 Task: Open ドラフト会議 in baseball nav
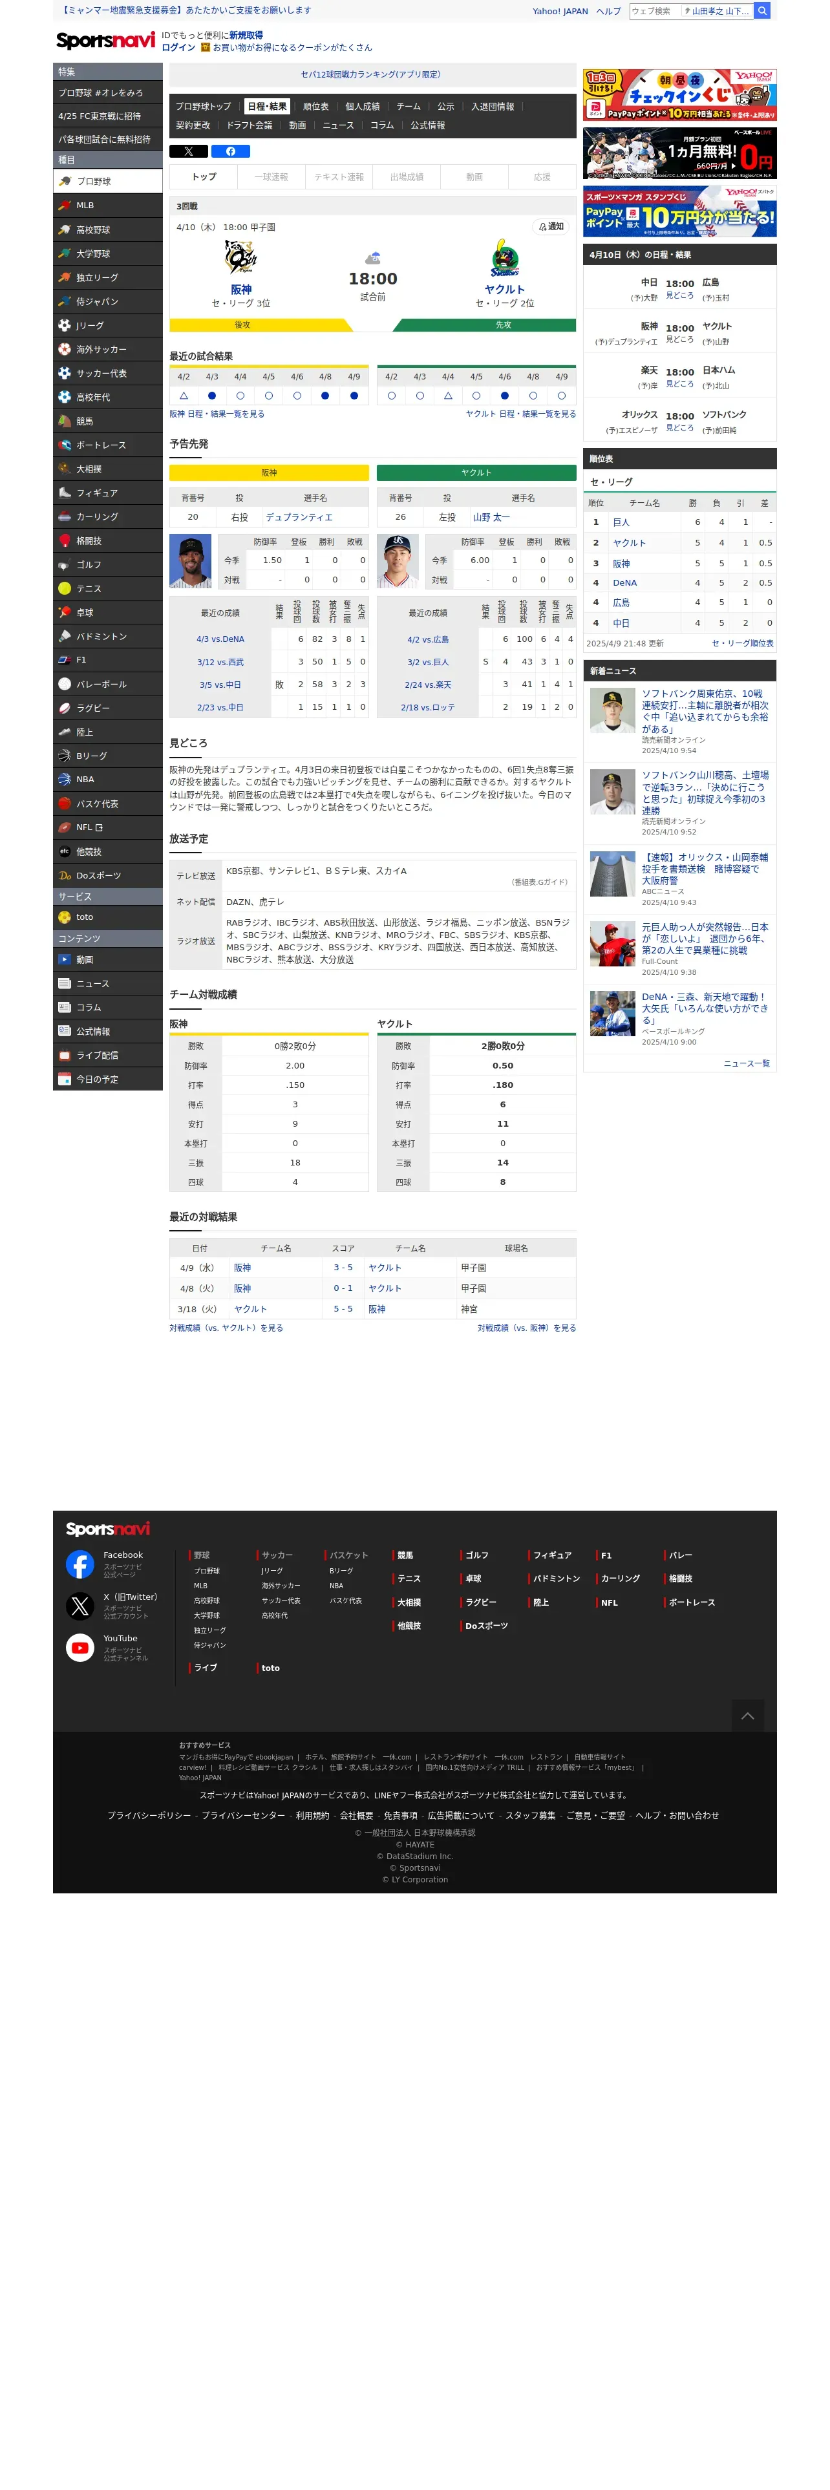click(250, 125)
